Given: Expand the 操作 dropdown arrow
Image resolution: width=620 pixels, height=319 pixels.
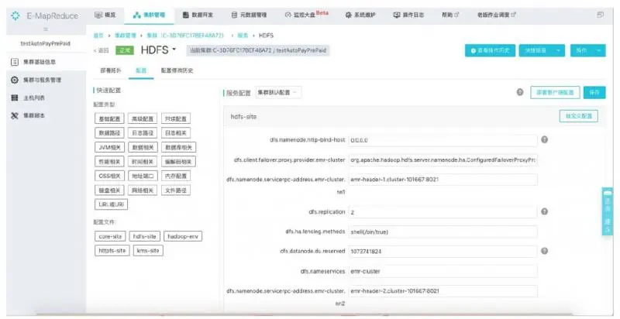Looking at the screenshot, I should click(598, 50).
